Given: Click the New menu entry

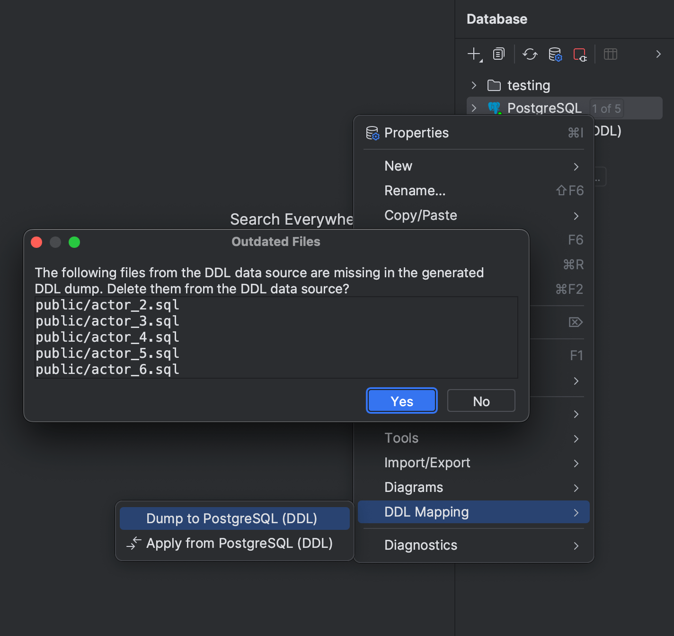Looking at the screenshot, I should pyautogui.click(x=398, y=166).
